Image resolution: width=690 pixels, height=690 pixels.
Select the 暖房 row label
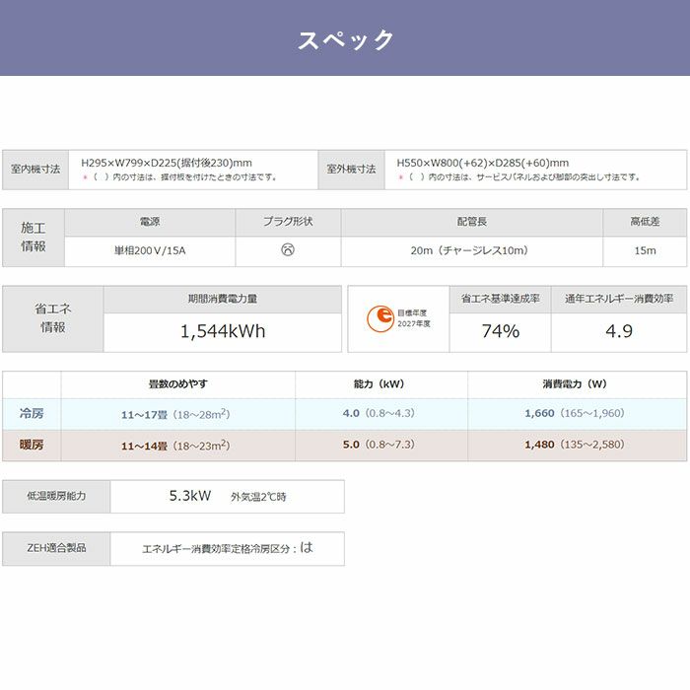click(x=32, y=445)
